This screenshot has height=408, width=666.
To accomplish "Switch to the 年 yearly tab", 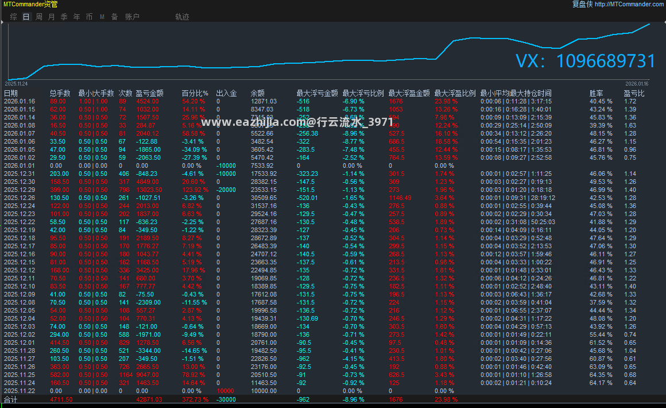I will [76, 17].
